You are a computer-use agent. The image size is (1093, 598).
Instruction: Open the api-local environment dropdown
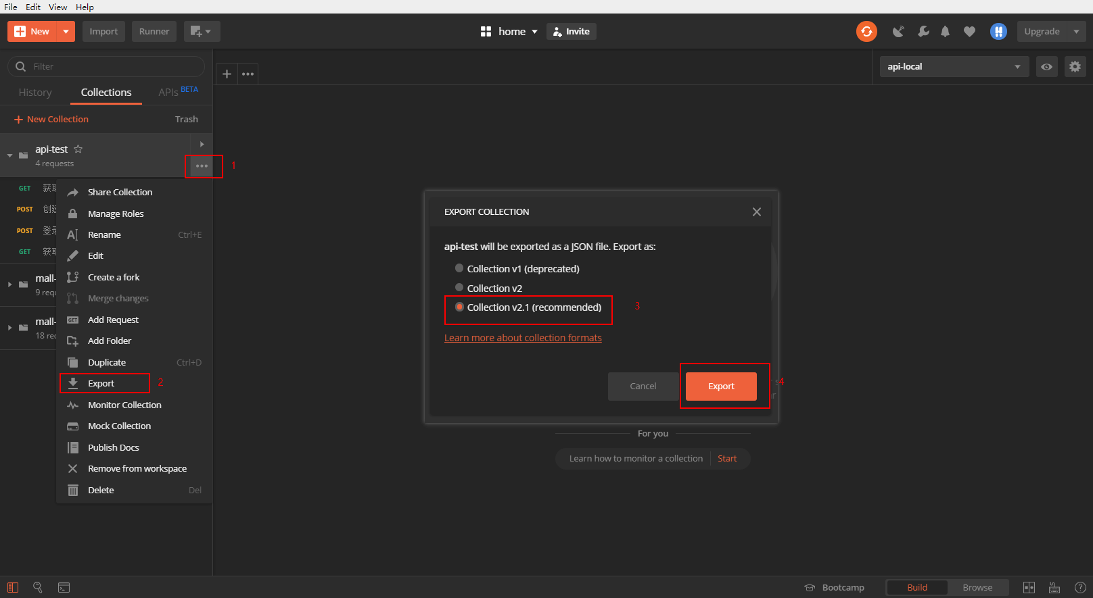pyautogui.click(x=954, y=66)
